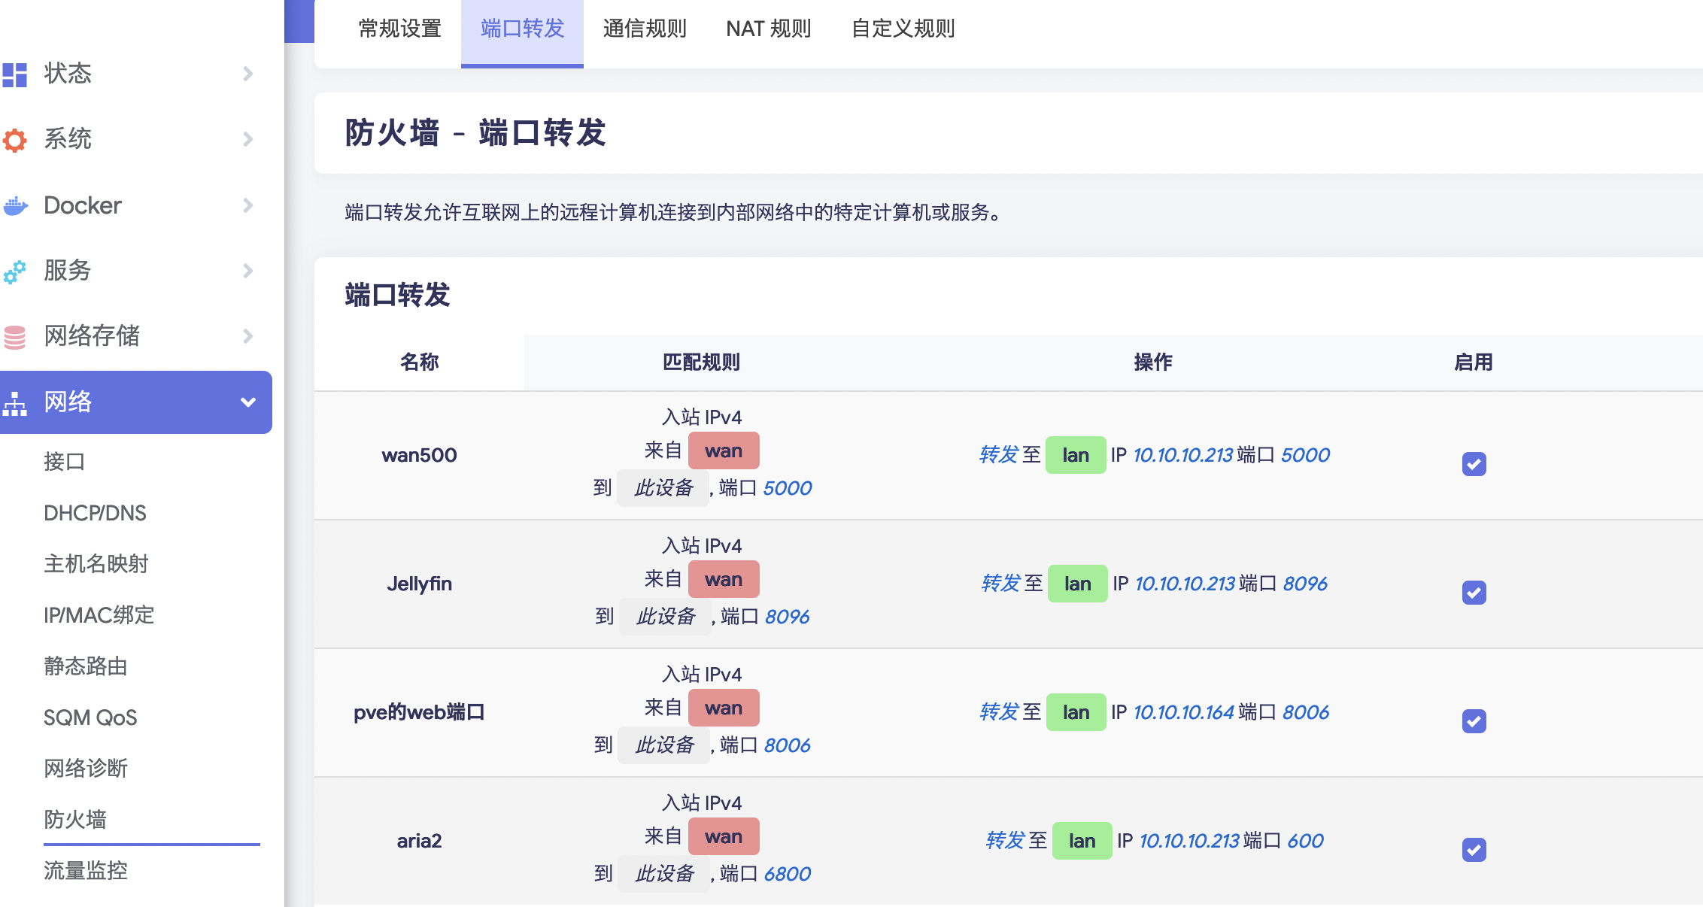Click the lan zone badge in wan500 row
This screenshot has width=1703, height=907.
pos(1076,455)
